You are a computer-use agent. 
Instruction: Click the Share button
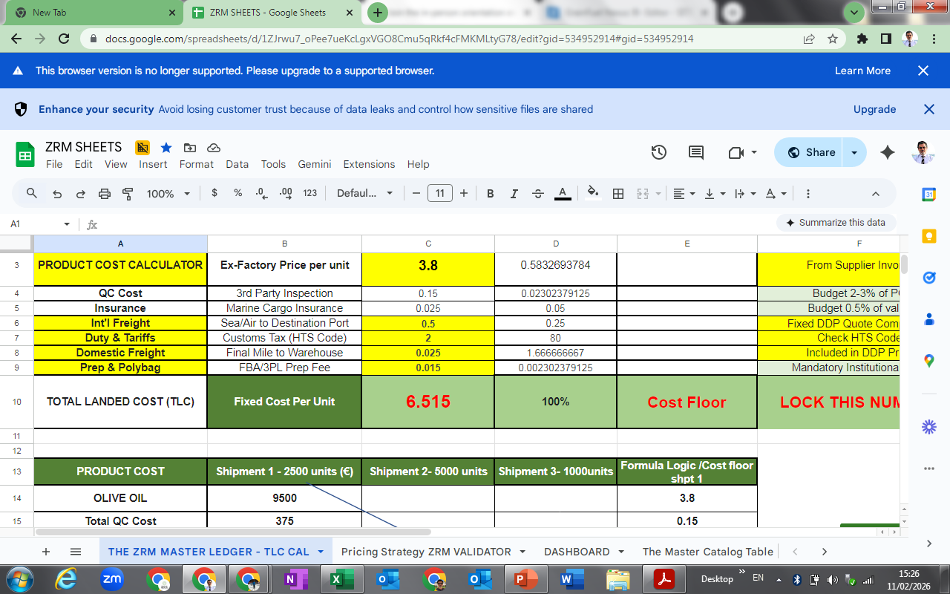click(x=811, y=152)
